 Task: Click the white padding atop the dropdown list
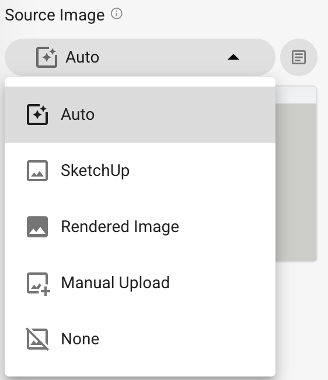click(x=140, y=82)
